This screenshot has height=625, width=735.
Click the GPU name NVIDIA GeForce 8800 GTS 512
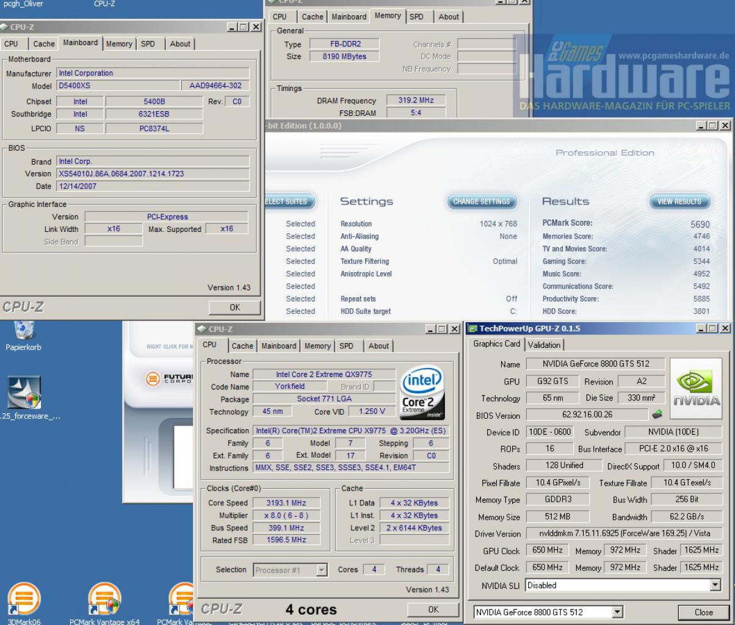tap(595, 364)
